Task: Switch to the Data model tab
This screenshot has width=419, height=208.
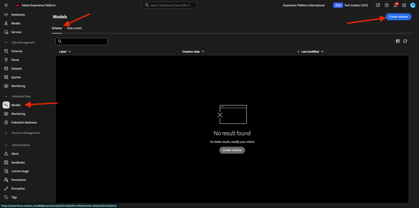Action: pos(74,28)
